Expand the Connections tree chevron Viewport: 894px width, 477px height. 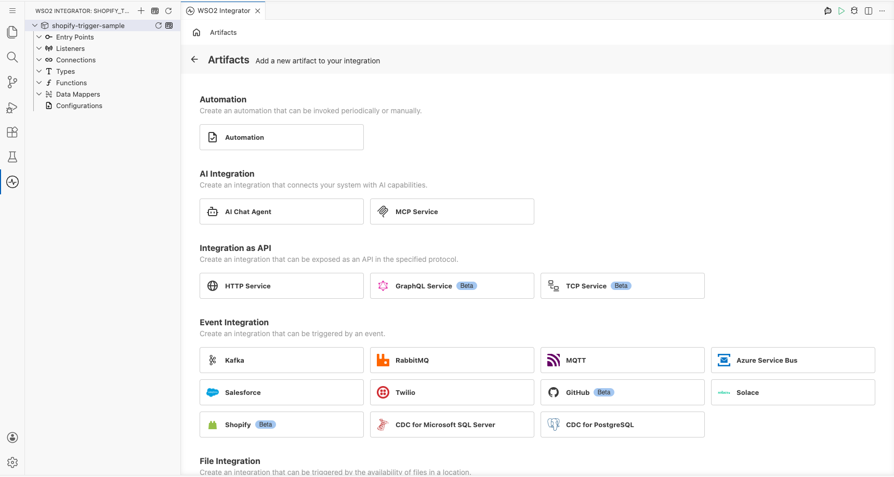click(x=39, y=60)
